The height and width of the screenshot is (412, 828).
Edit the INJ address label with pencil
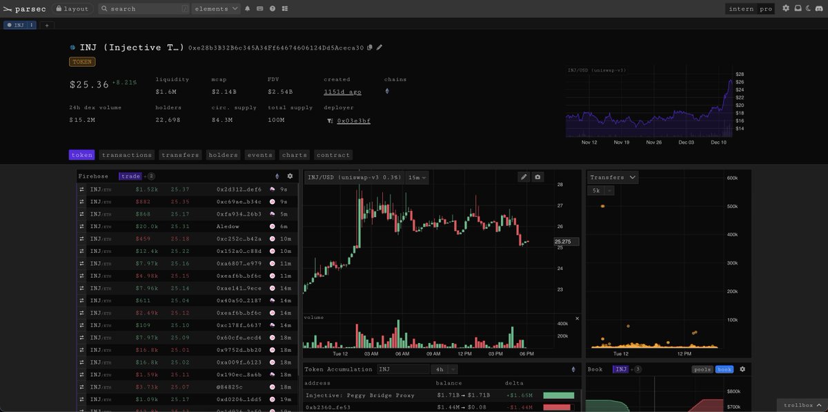[379, 48]
